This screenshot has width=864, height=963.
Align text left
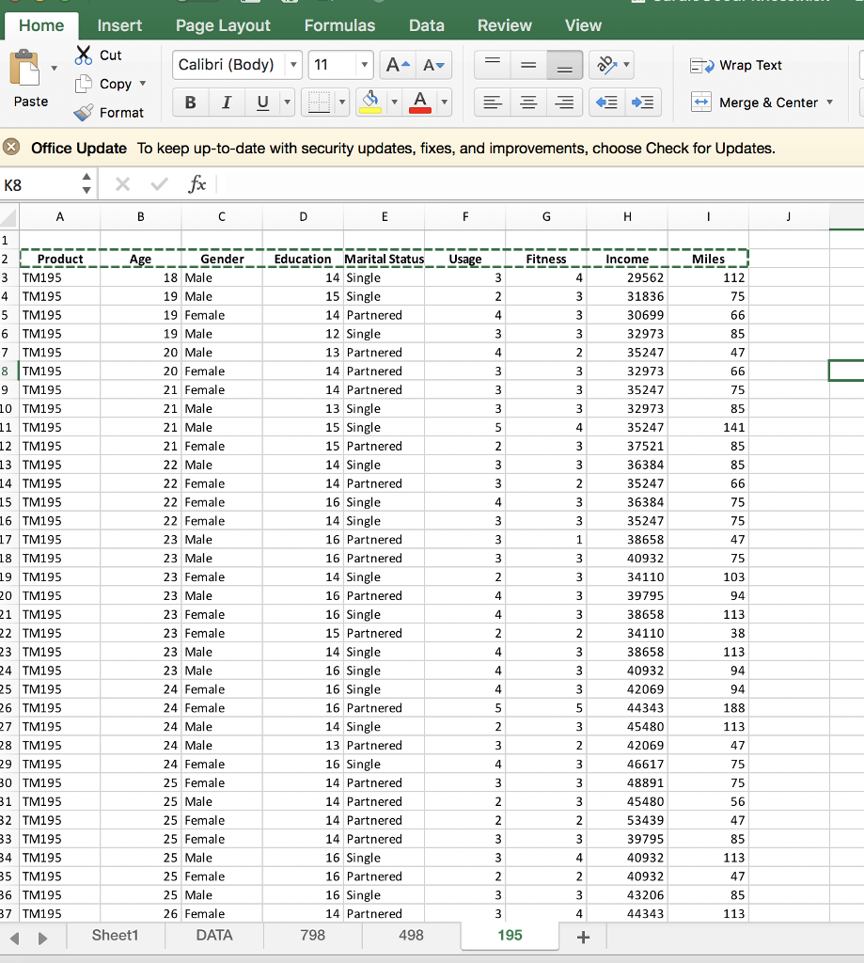(x=493, y=103)
